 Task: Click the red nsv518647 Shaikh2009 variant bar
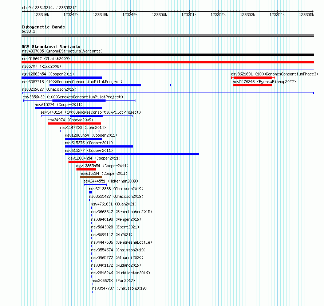click(167, 62)
